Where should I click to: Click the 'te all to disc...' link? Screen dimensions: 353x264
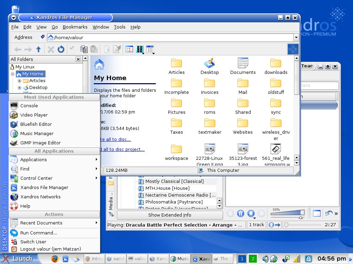(115, 140)
